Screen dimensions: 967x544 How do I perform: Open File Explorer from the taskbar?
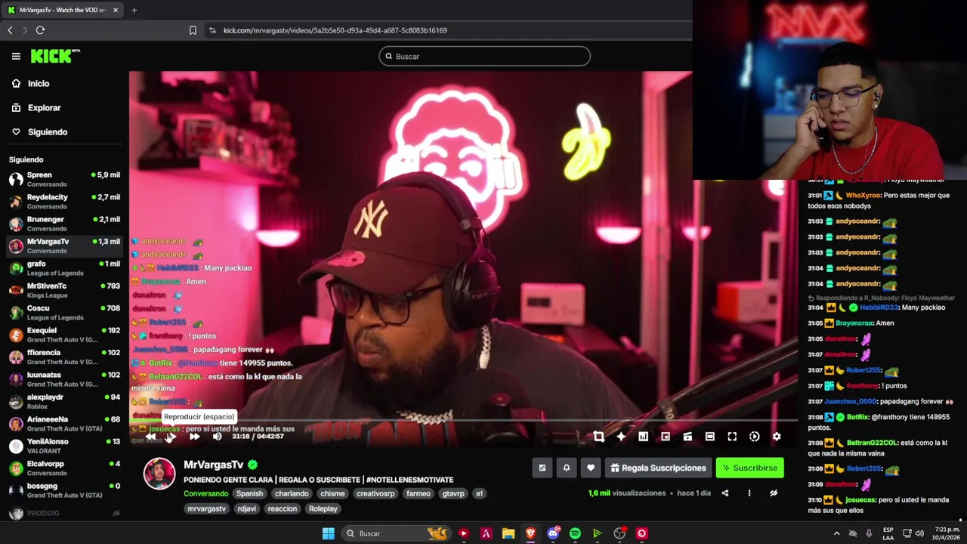point(508,533)
